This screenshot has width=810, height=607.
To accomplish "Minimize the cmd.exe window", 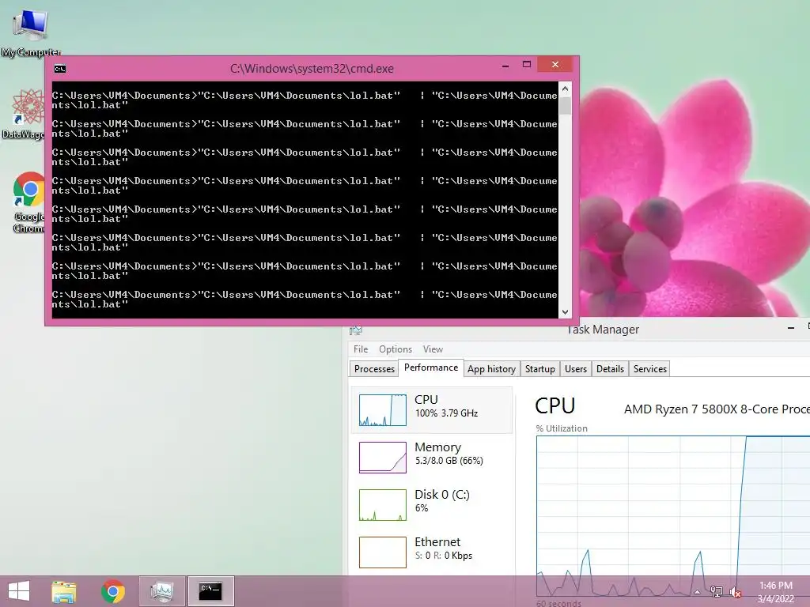I will tap(505, 65).
